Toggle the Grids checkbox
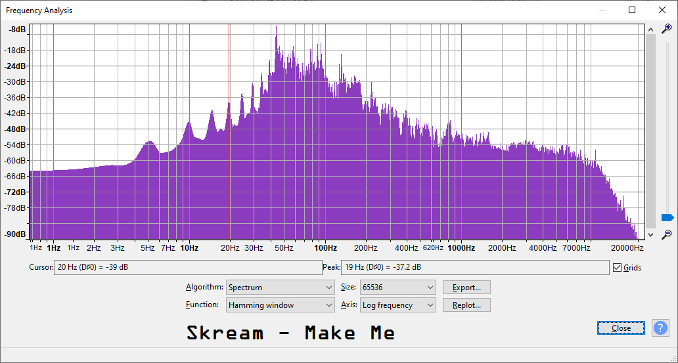Viewport: 678px width, 363px height. click(618, 268)
